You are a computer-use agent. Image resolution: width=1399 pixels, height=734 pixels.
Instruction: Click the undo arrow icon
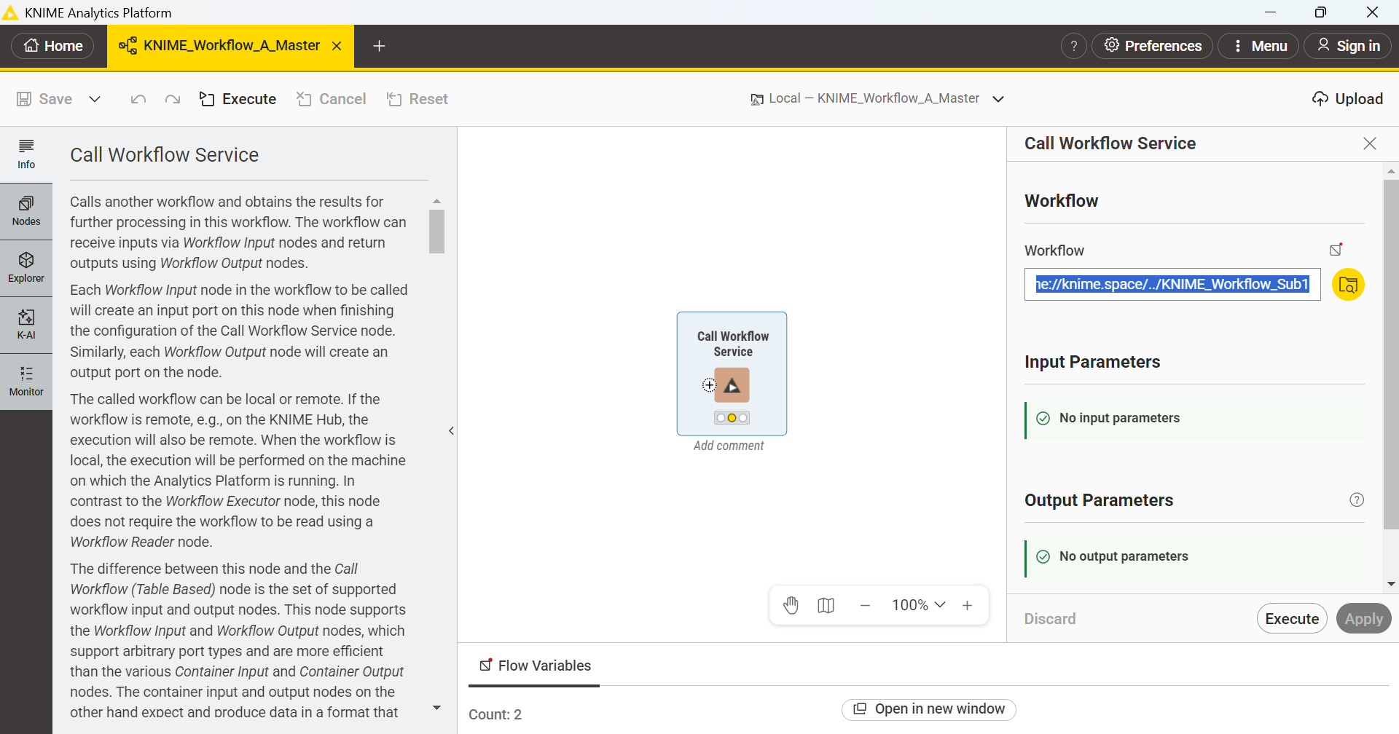pos(138,99)
